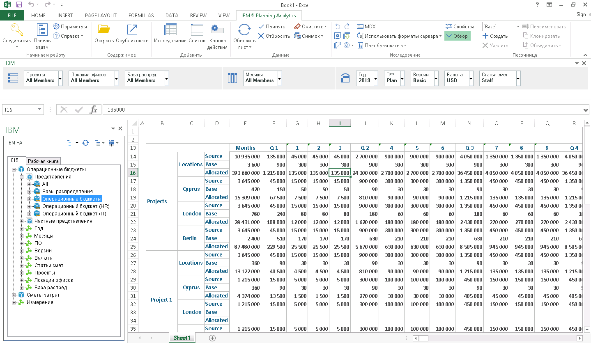591x343 pixels.
Task: Select column I header
Action: click(x=340, y=123)
